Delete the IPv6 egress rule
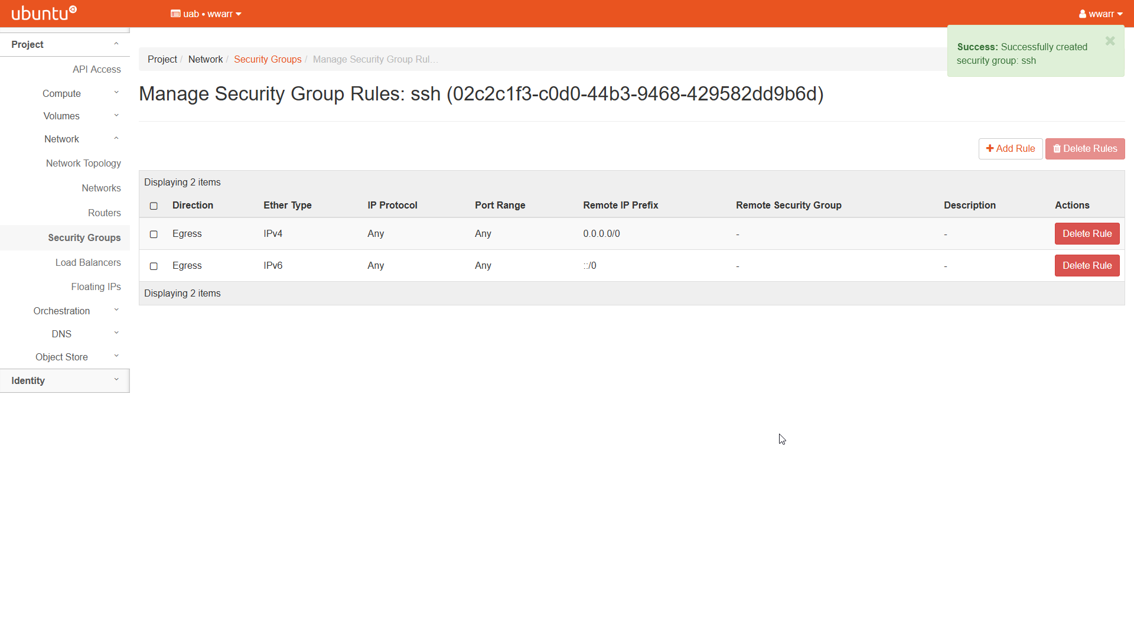Screen dimensions: 1134x638 coord(1087,266)
